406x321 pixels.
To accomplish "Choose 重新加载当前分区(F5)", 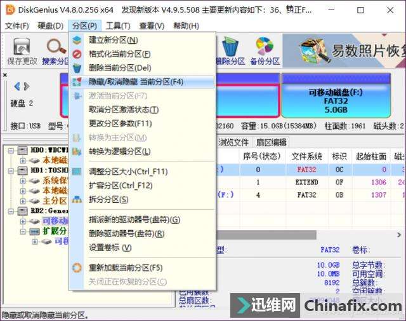I will click(x=142, y=268).
